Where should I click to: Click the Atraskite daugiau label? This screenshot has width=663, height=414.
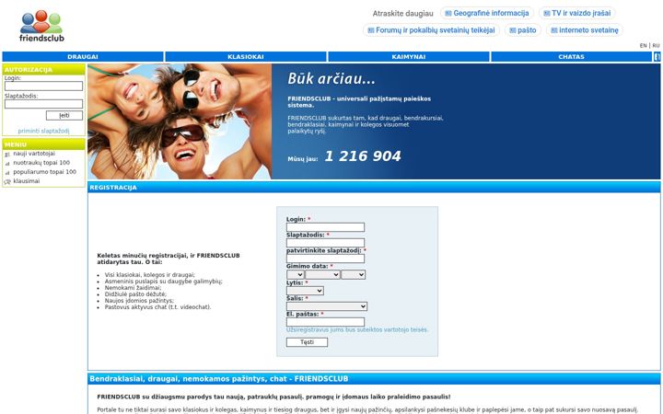(402, 14)
